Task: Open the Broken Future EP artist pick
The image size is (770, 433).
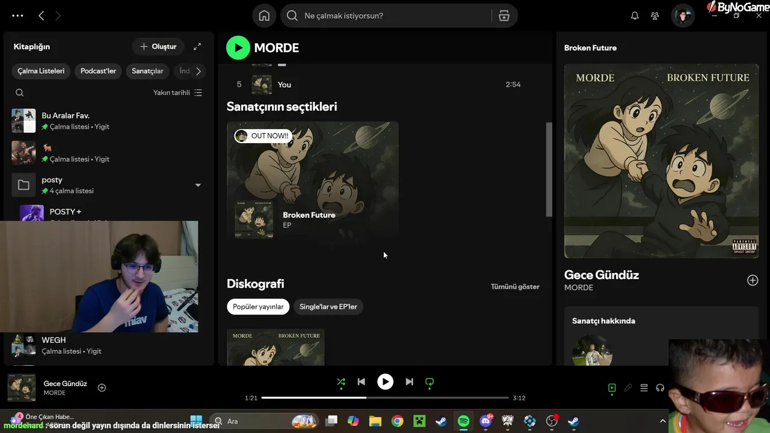Action: point(312,182)
